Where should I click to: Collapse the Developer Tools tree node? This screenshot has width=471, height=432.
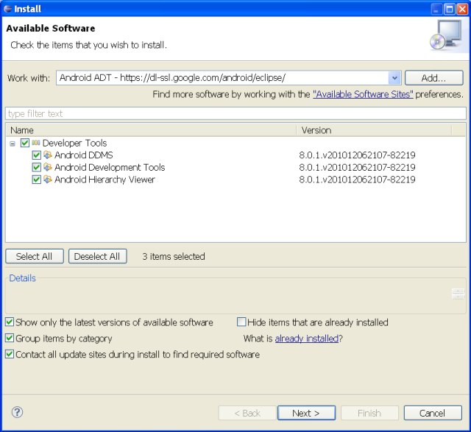(x=13, y=144)
